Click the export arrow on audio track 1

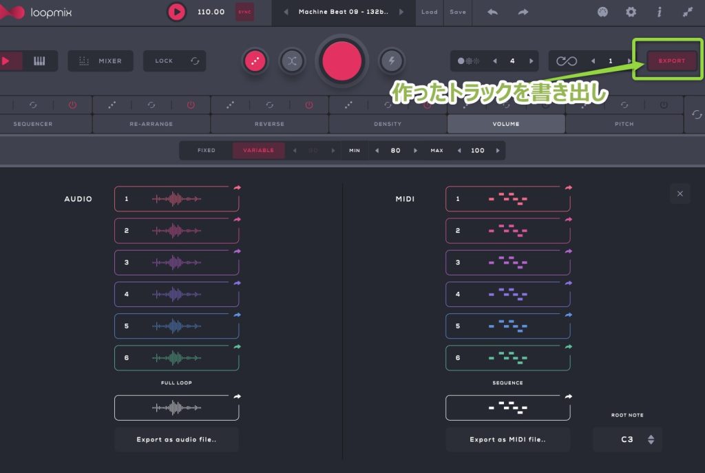click(x=238, y=187)
